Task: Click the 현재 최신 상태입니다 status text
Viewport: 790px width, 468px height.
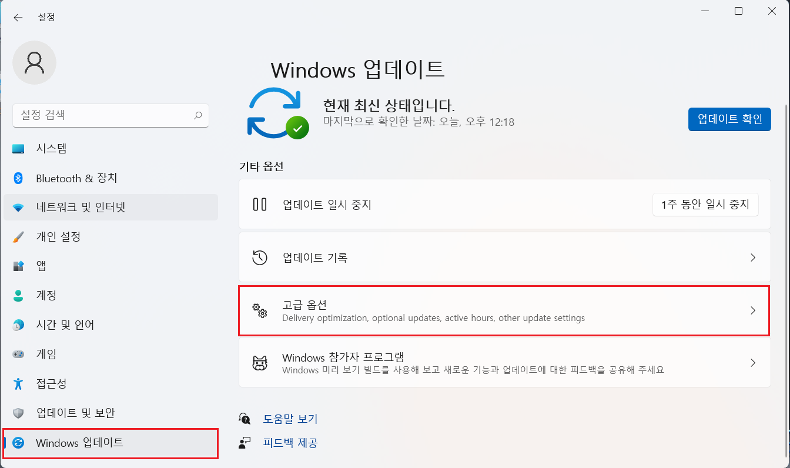Action: coord(389,106)
